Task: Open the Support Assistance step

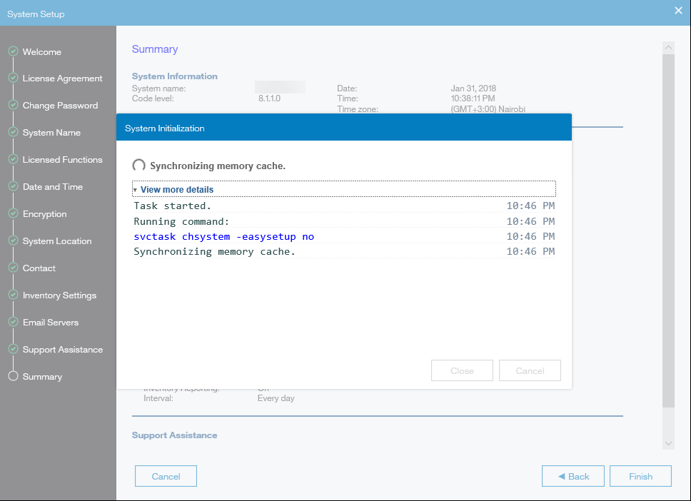Action: (x=62, y=350)
